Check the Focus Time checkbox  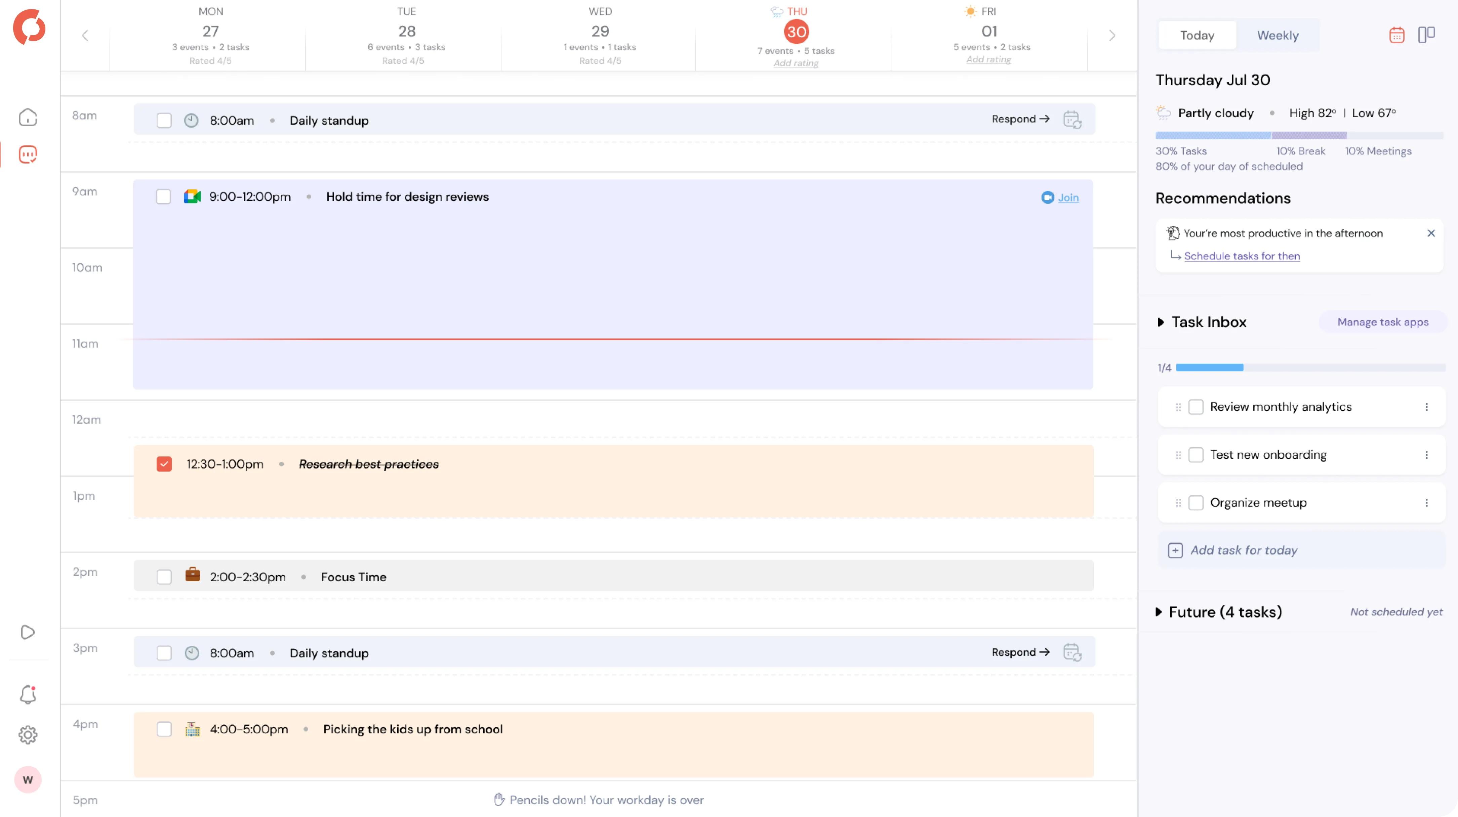pos(164,577)
